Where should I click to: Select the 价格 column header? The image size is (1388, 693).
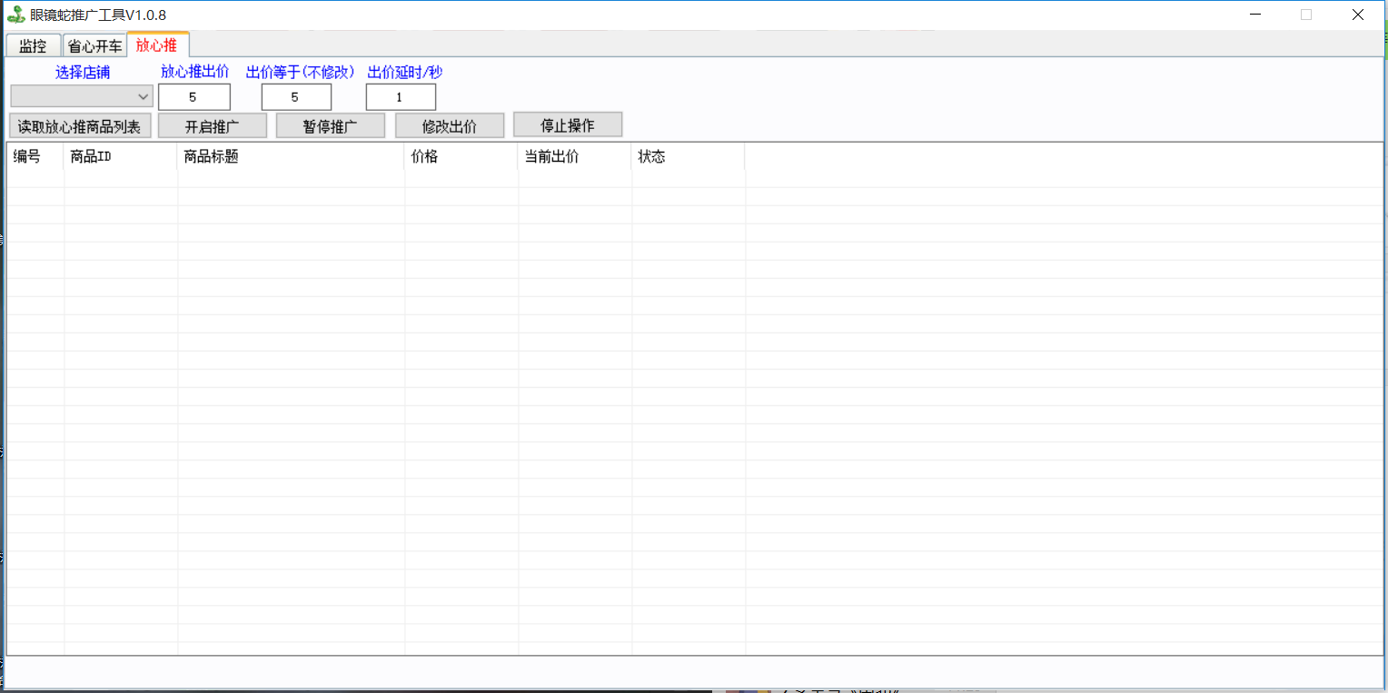pyautogui.click(x=461, y=156)
